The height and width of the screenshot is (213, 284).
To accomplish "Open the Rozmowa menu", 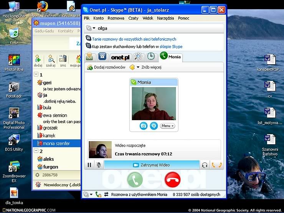I will [116, 18].
